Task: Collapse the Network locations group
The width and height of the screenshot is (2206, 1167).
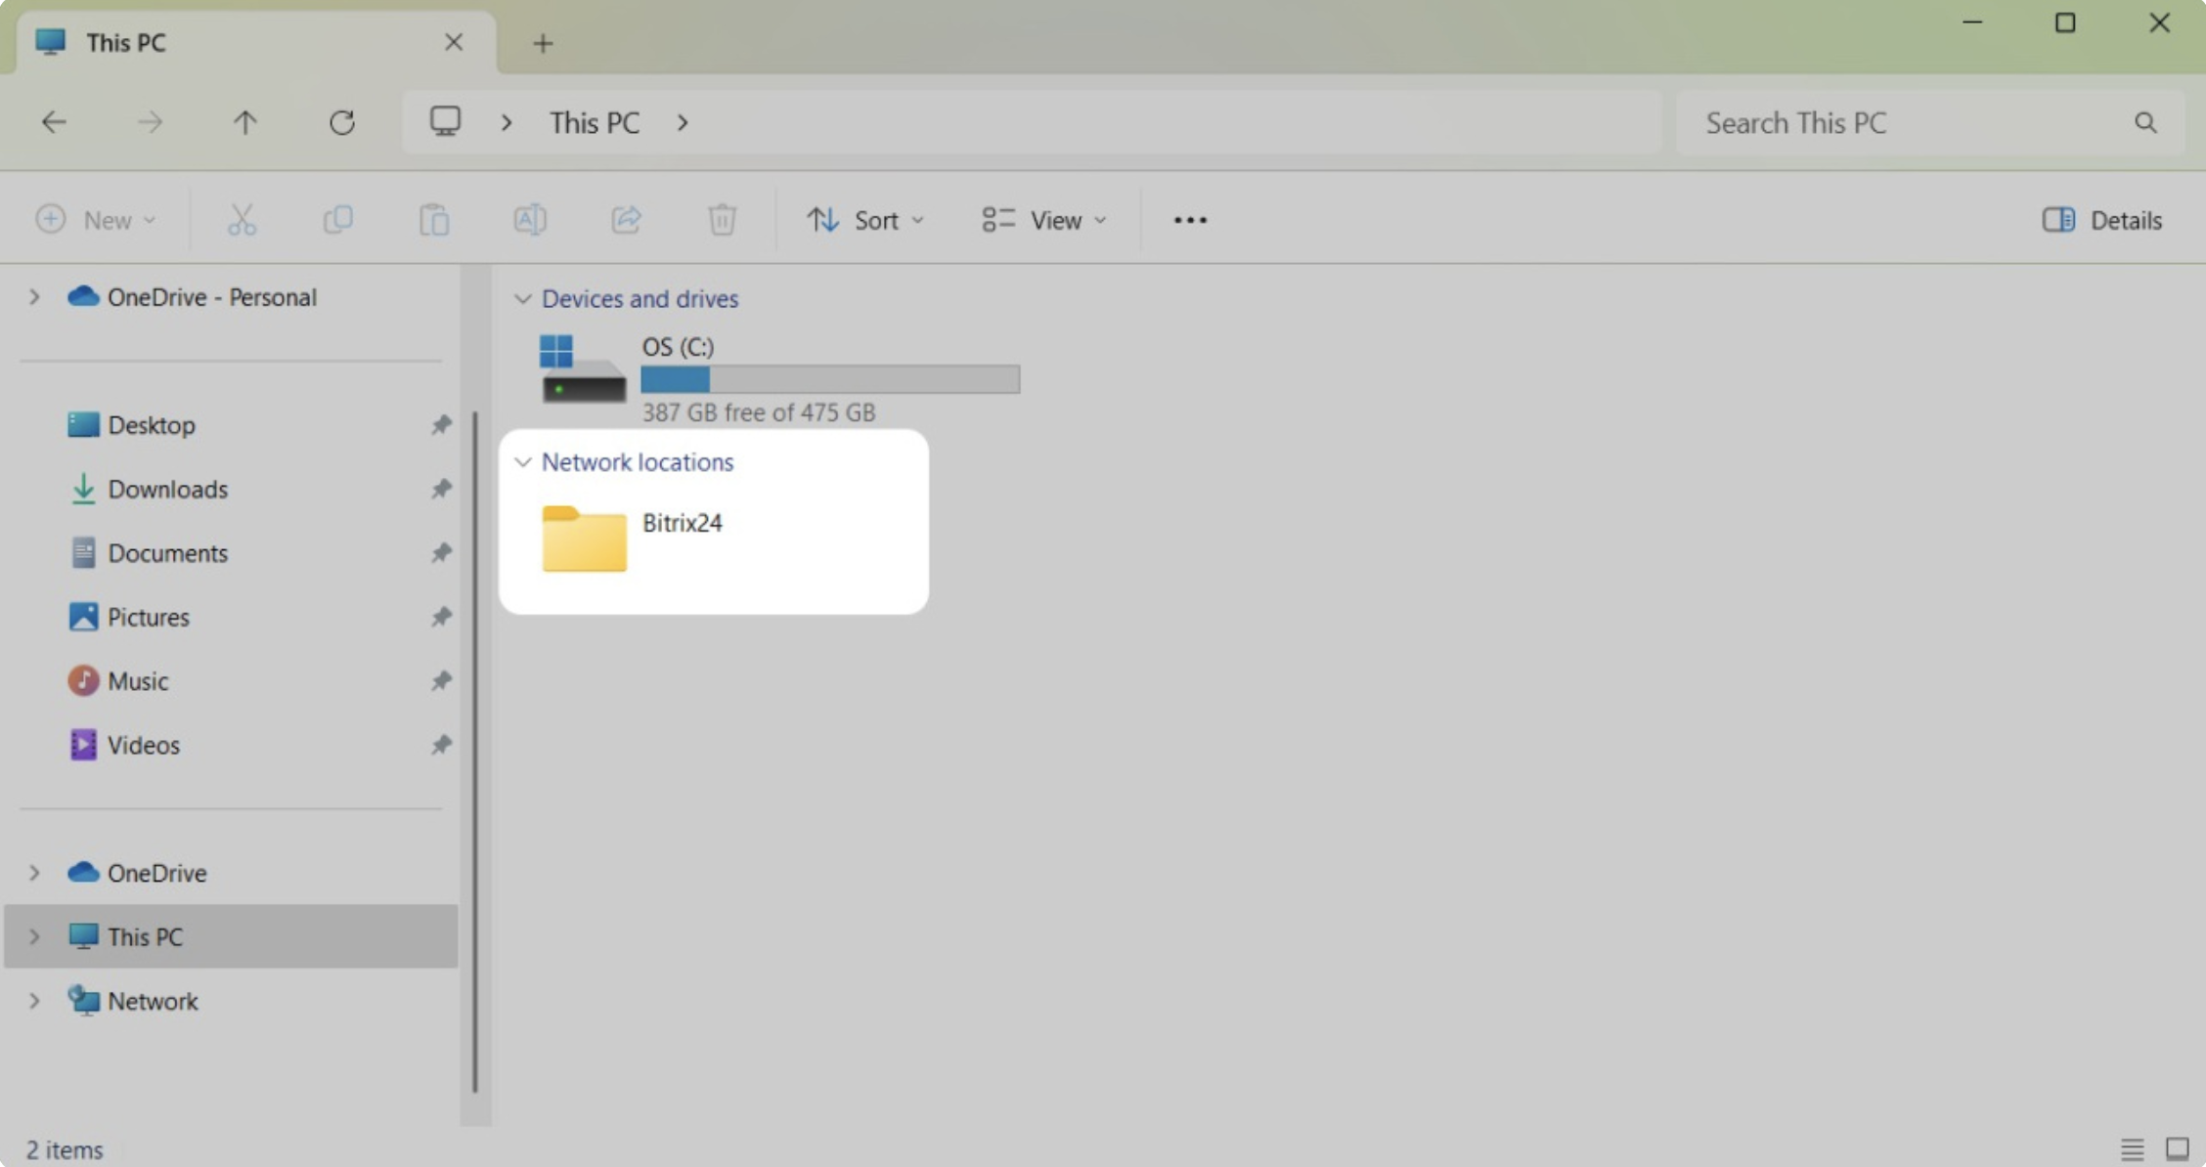Action: pyautogui.click(x=523, y=461)
